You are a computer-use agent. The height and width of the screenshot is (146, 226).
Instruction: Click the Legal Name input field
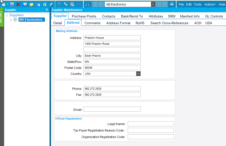point(150,124)
